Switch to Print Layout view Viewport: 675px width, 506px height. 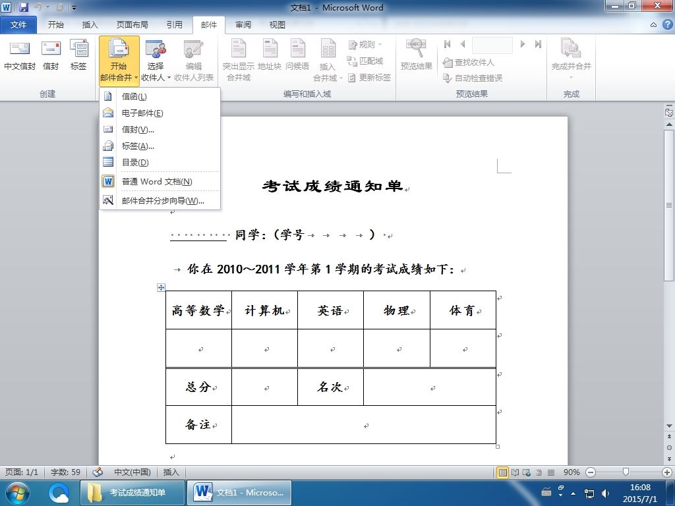pyautogui.click(x=502, y=472)
